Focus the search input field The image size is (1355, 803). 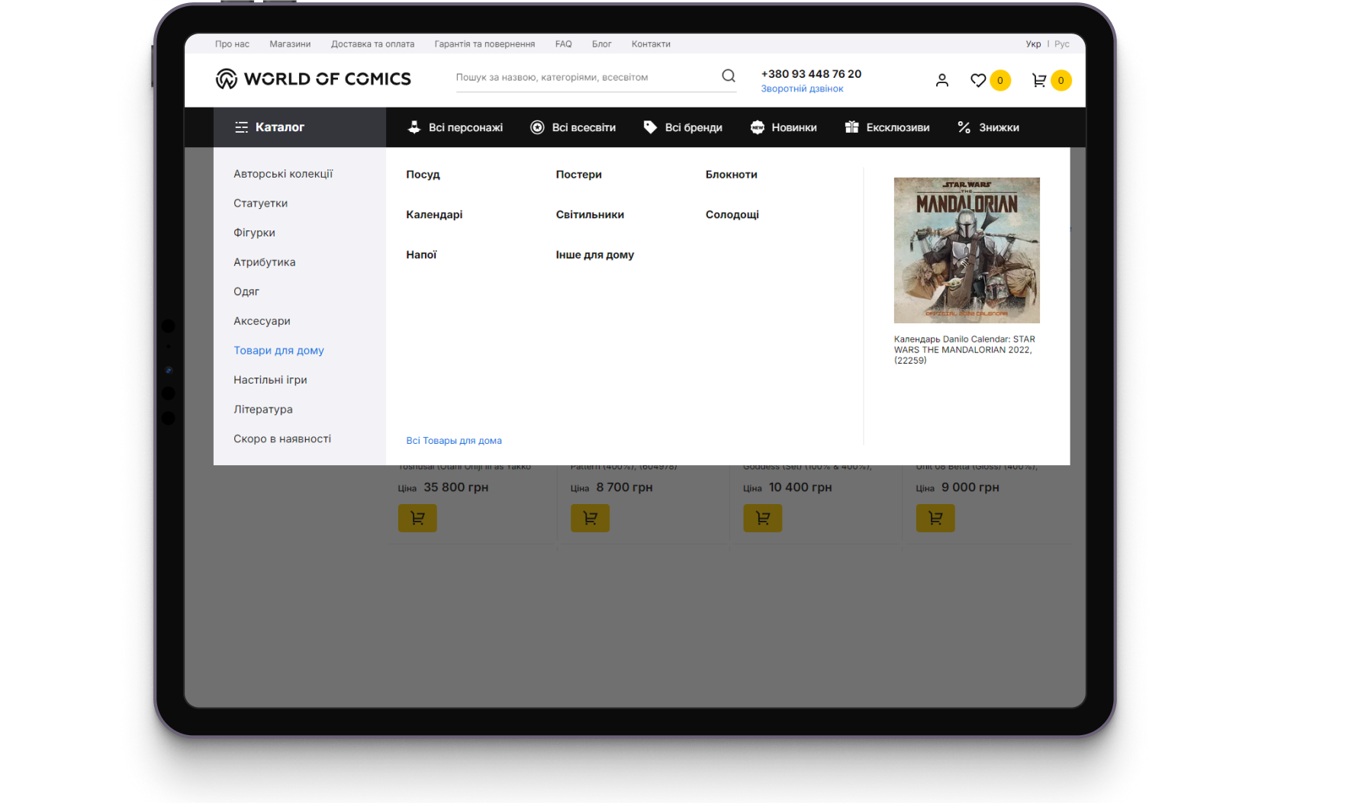[587, 77]
